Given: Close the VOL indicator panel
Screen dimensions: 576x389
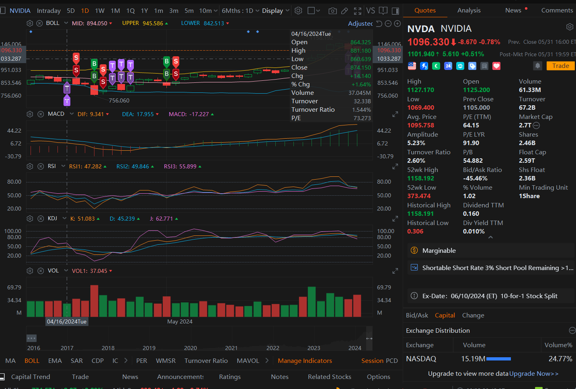Looking at the screenshot, I should point(41,271).
